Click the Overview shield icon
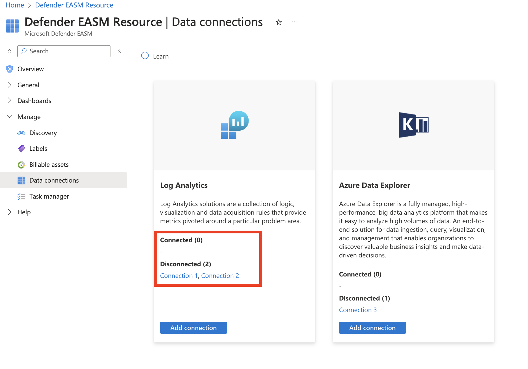 click(10, 69)
